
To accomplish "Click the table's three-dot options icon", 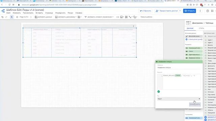I will 133,26.
